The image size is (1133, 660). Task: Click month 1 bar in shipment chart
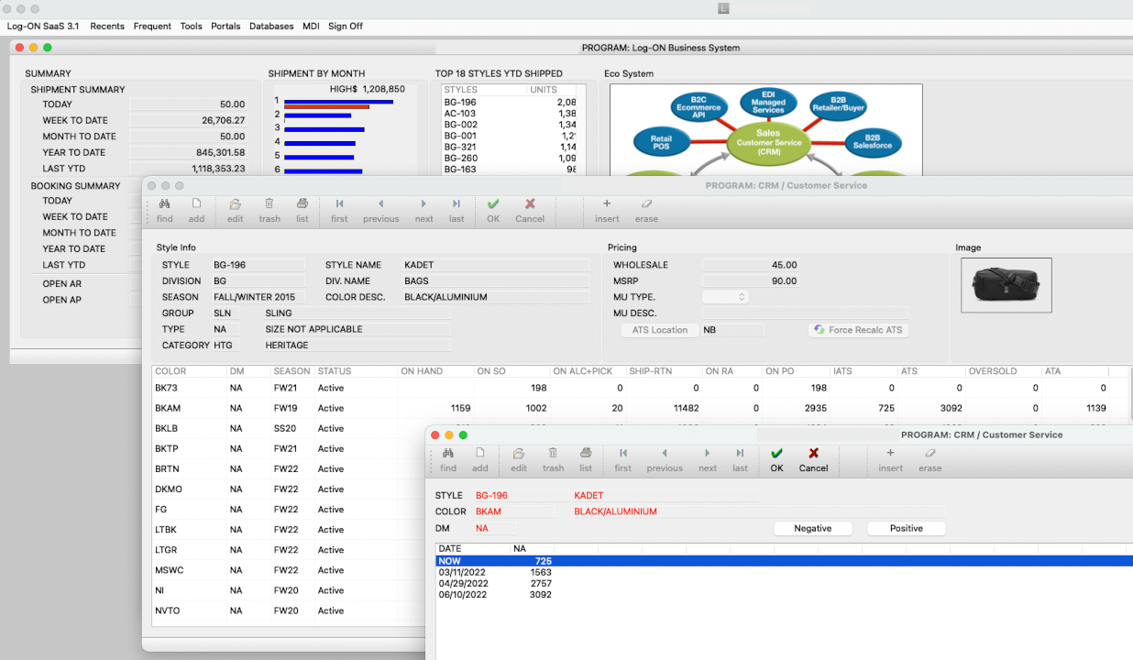(x=338, y=102)
